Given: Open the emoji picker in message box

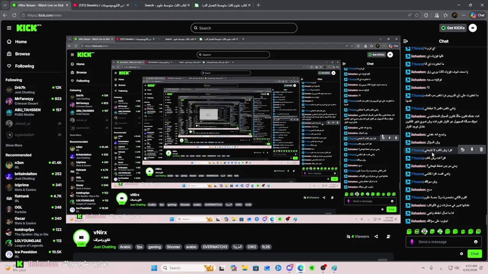Looking at the screenshot, I should pos(476,242).
